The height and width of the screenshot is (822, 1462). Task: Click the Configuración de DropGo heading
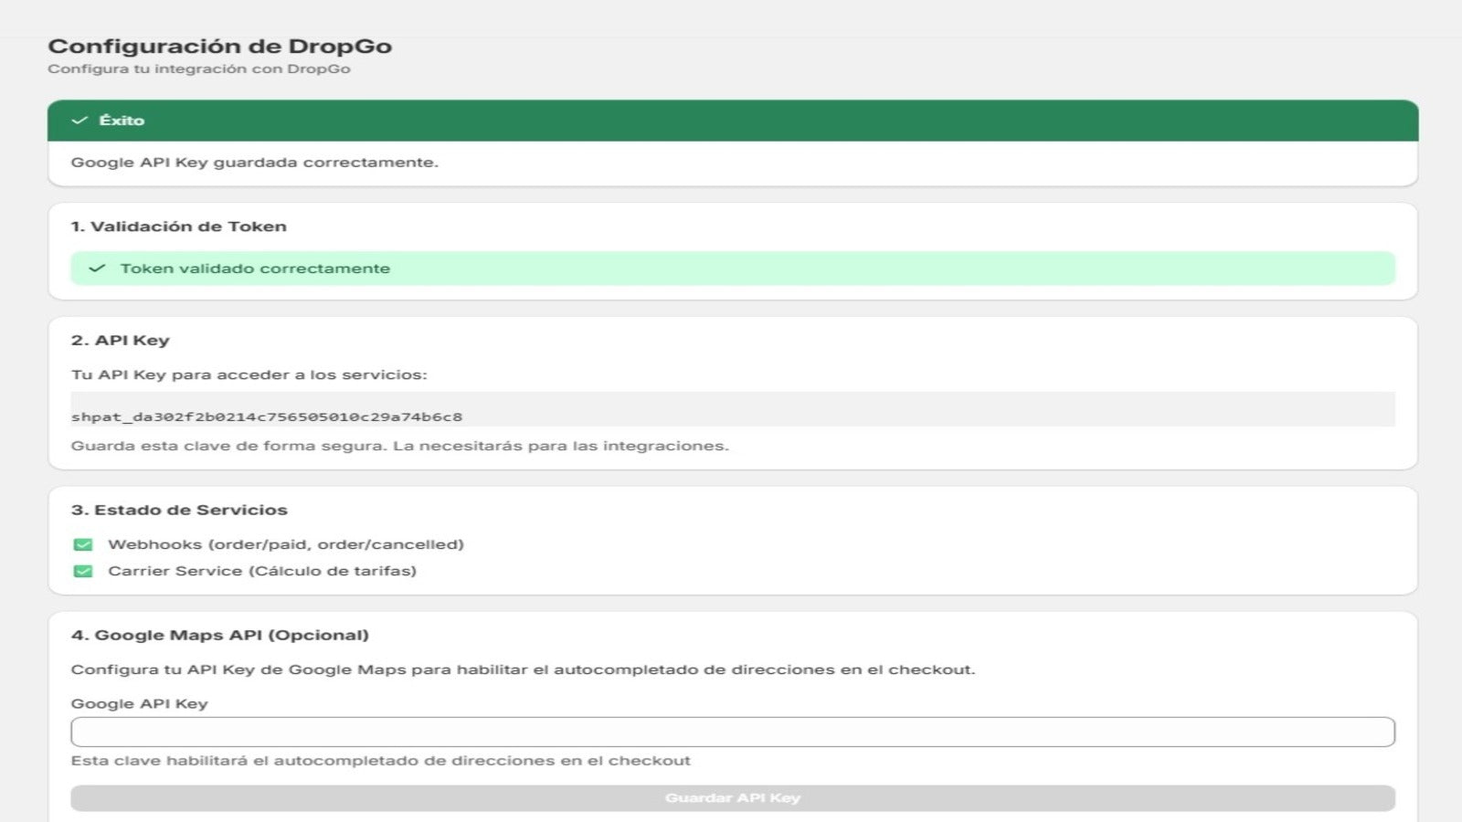[x=220, y=46]
